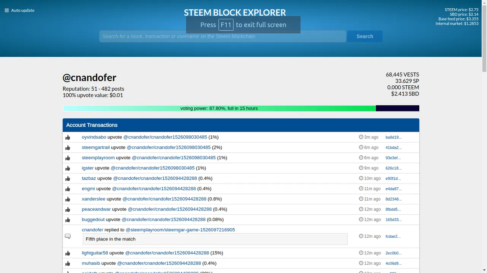Viewport: 487px width, 273px height.
Task: Click the voting power progress bar
Action: (241, 108)
